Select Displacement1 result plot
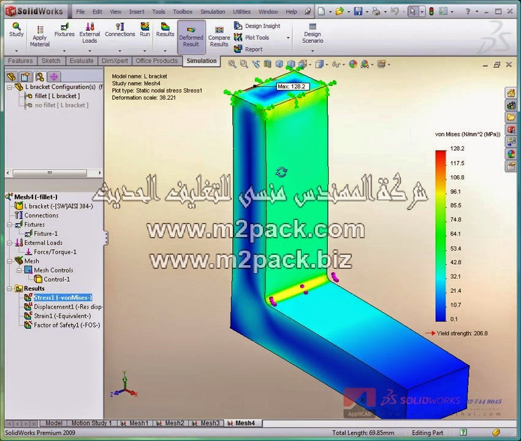 click(68, 307)
